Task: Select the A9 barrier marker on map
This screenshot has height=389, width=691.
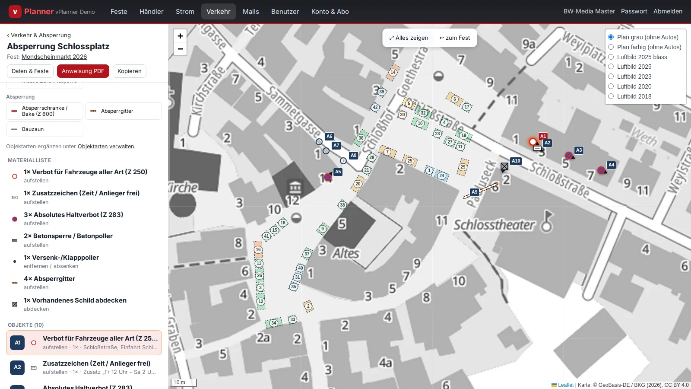Action: coord(481,191)
